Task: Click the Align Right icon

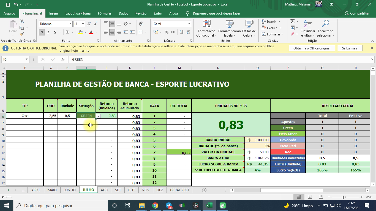Action: tap(119, 32)
